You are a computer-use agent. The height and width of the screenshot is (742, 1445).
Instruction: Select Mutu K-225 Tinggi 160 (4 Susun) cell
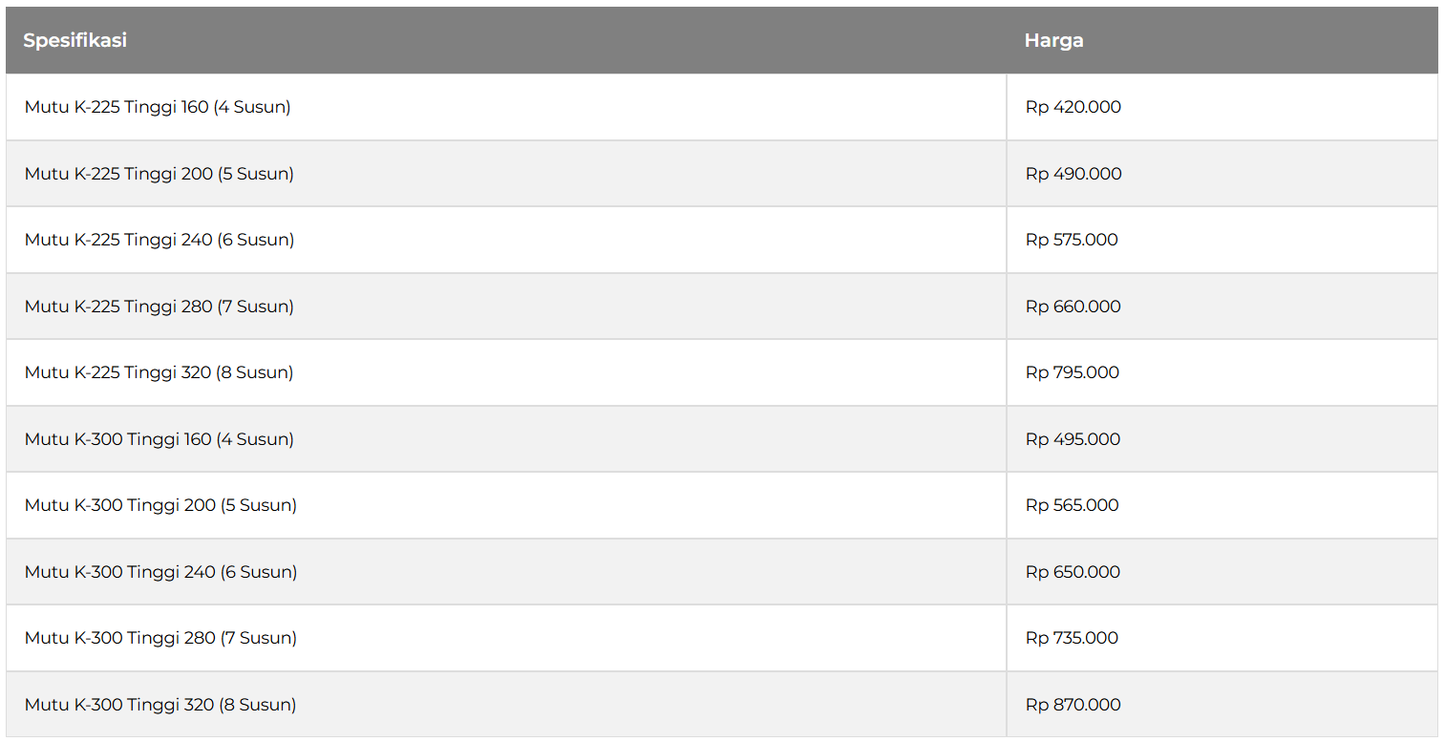click(x=506, y=107)
